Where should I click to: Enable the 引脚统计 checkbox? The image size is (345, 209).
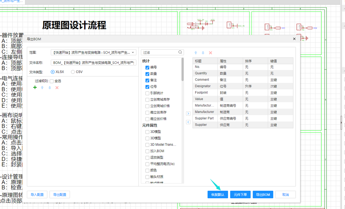[147, 93]
